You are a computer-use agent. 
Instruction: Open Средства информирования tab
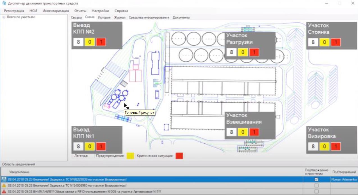tap(149, 17)
